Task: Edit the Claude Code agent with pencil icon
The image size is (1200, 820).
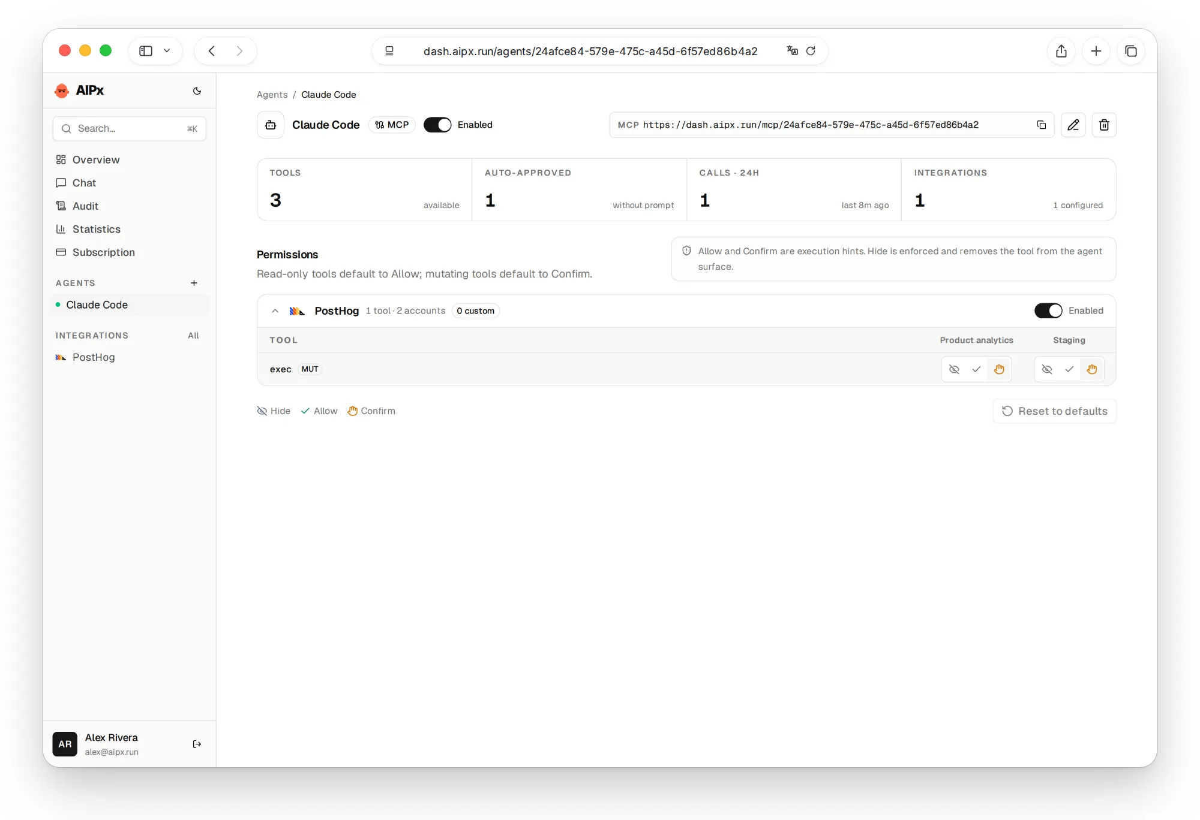Action: 1073,125
